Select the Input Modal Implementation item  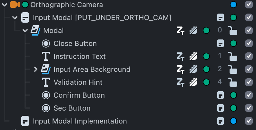click(80, 121)
